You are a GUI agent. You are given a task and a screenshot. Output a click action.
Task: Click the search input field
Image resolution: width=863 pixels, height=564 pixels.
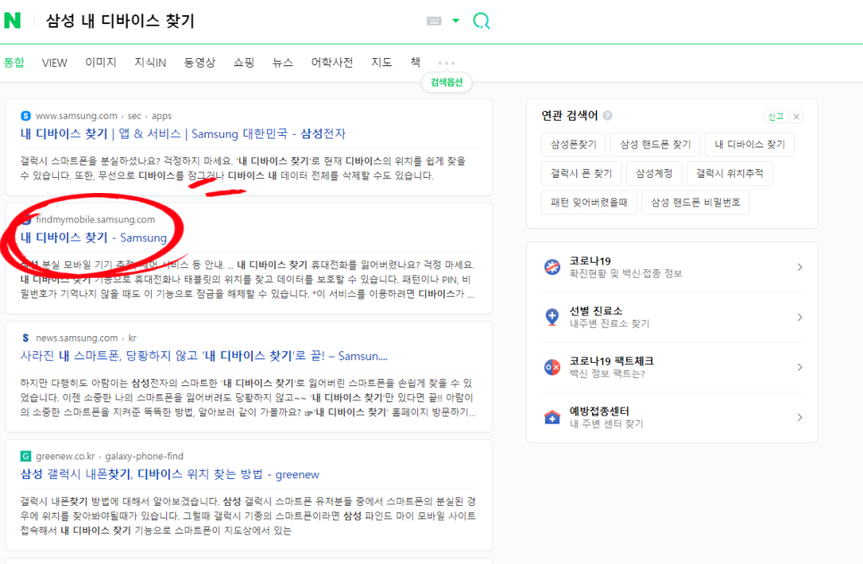231,21
